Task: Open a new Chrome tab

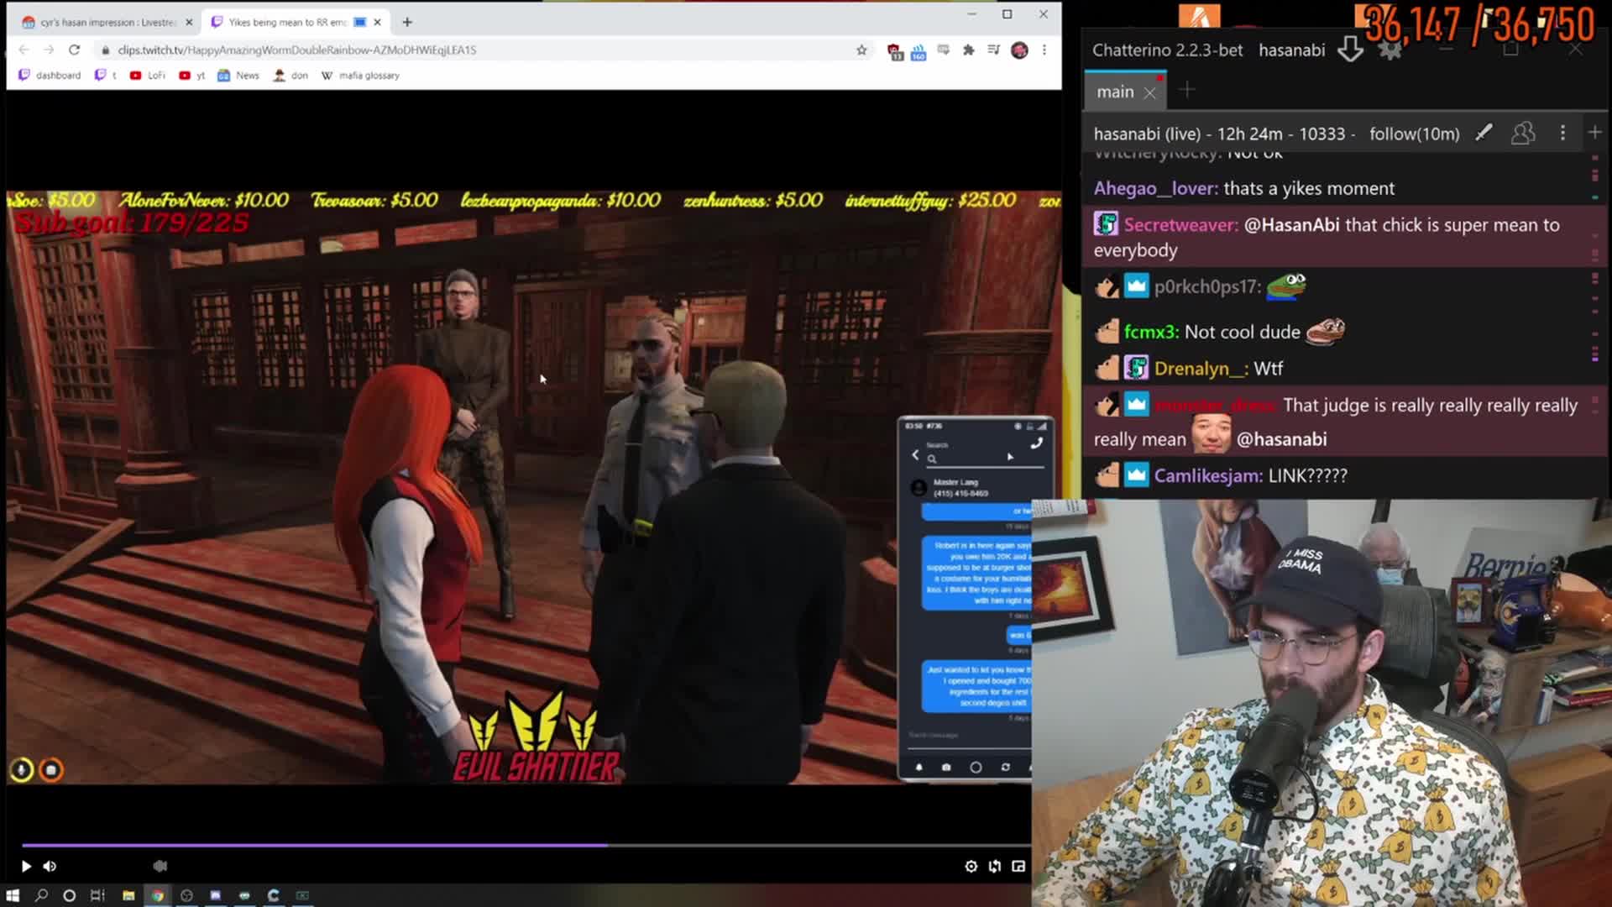Action: point(407,22)
